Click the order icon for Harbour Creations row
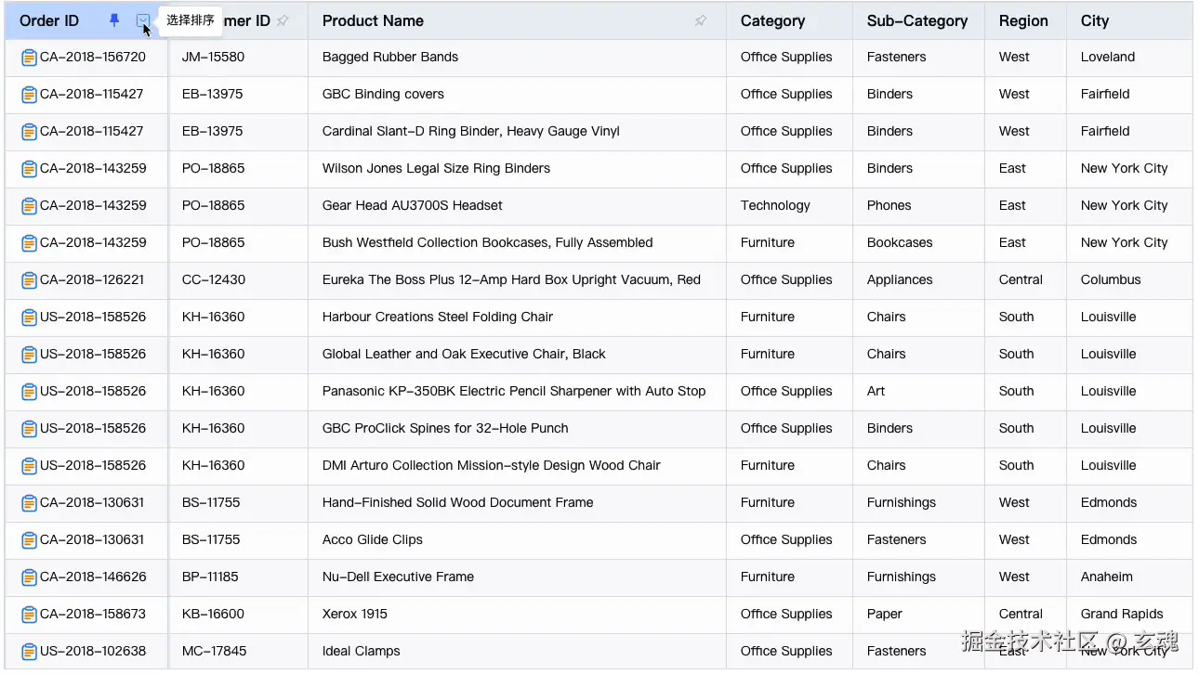The image size is (1199, 674). 29,318
